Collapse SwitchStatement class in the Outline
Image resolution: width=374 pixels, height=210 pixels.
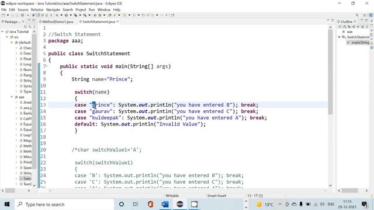339,37
